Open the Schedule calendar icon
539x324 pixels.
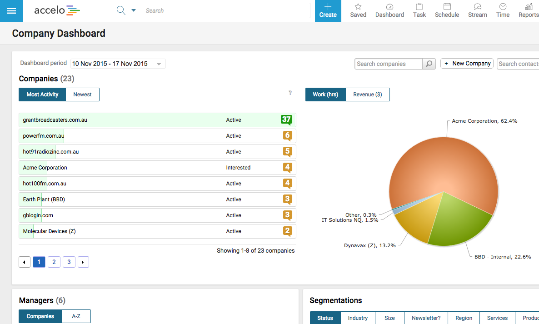click(x=447, y=10)
